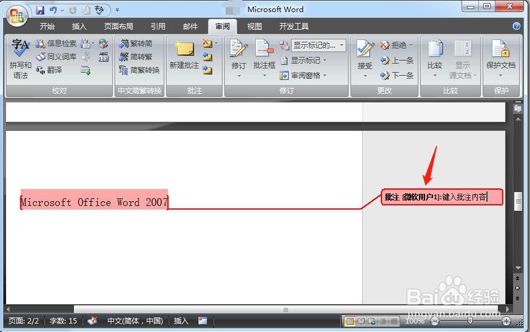Viewport: 530px width, 332px height.
Task: Go to next comment icon
Action: 207,70
